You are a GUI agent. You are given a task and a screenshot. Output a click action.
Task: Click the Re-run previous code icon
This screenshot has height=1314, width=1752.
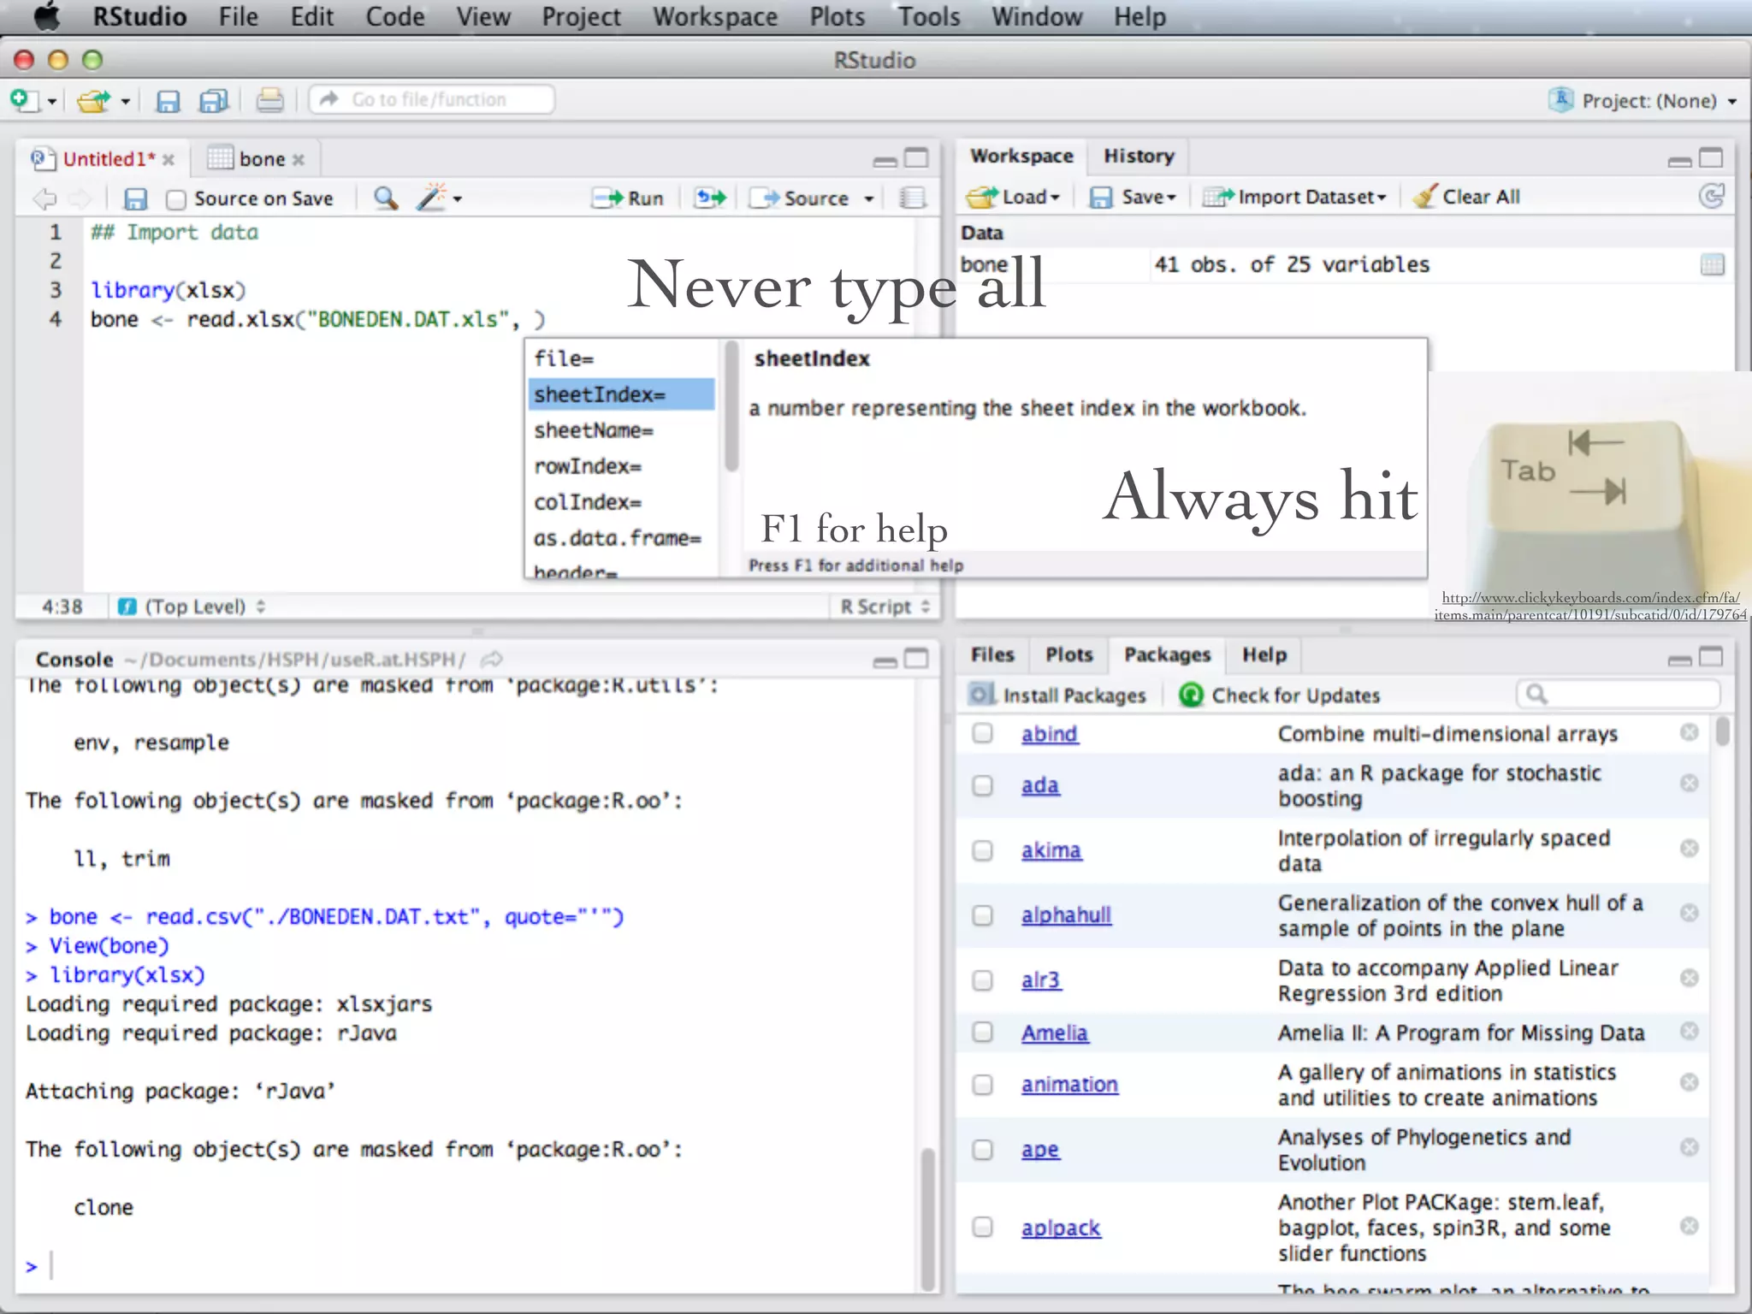710,198
